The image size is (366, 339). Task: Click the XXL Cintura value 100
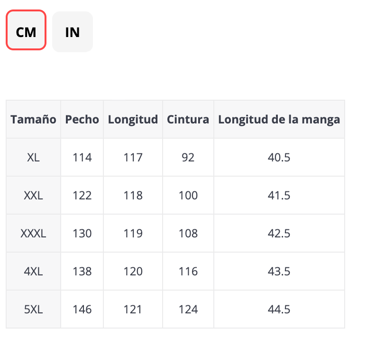click(x=188, y=195)
